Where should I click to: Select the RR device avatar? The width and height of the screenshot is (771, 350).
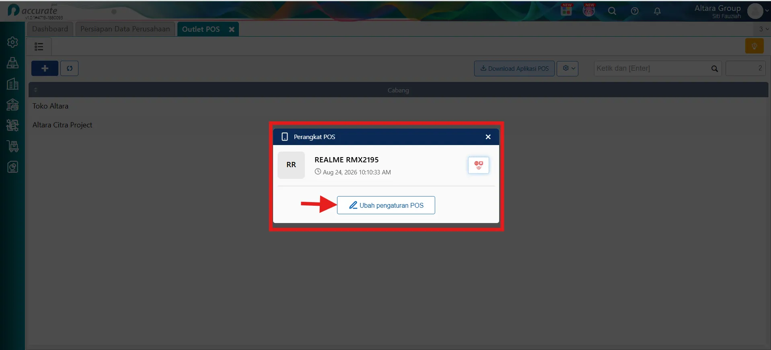(x=291, y=165)
